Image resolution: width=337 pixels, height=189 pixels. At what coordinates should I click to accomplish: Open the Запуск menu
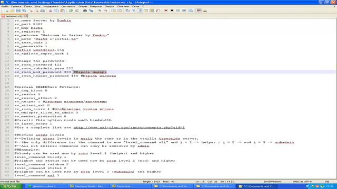click(x=110, y=6)
